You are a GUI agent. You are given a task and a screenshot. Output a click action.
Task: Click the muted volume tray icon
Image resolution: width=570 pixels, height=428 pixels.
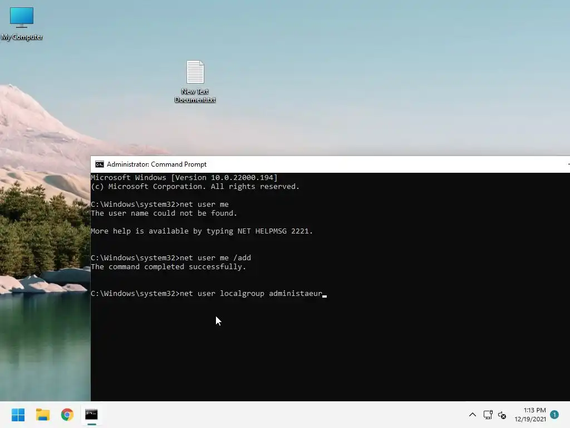[502, 415]
